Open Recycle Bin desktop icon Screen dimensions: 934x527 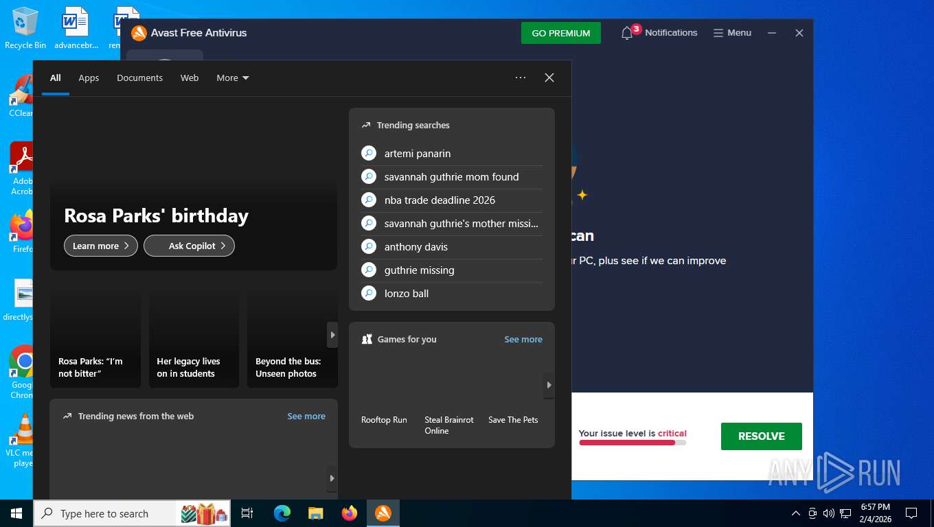point(25,29)
